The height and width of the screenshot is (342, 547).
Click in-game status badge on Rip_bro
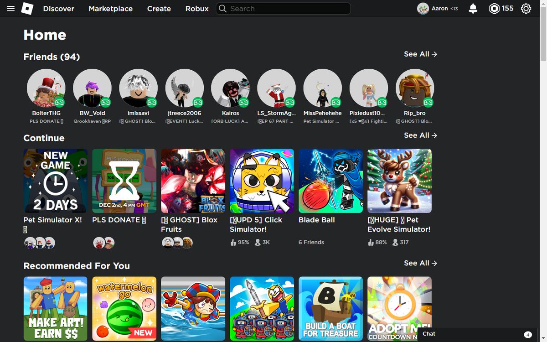[428, 102]
